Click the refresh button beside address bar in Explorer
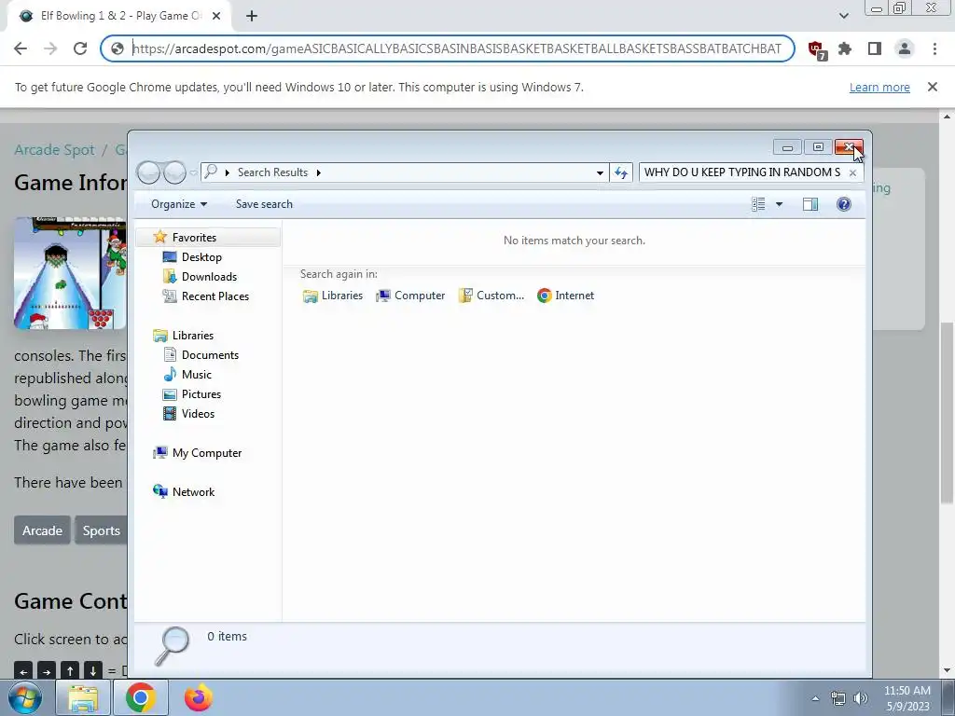Image resolution: width=955 pixels, height=716 pixels. point(620,172)
